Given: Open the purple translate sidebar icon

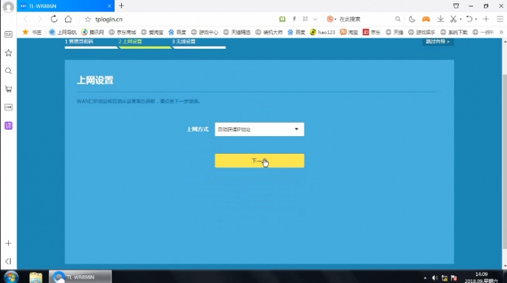Looking at the screenshot, I should point(8,125).
